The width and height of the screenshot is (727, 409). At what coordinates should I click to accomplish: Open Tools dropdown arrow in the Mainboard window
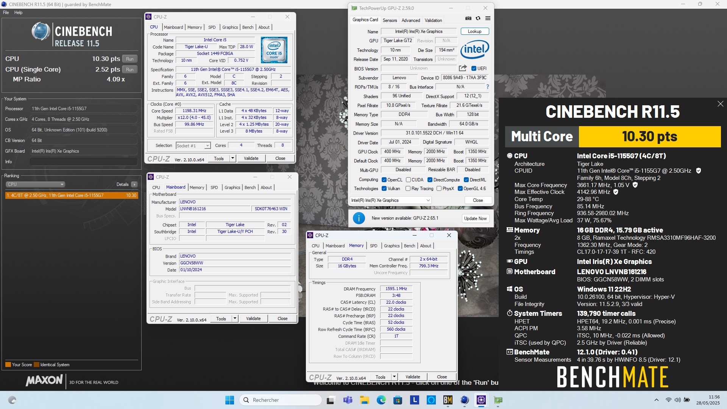(235, 318)
